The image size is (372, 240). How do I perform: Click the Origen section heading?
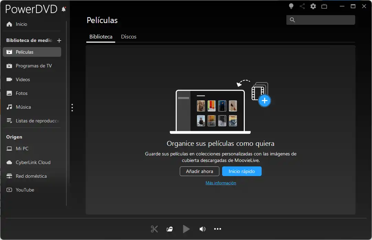tap(14, 137)
